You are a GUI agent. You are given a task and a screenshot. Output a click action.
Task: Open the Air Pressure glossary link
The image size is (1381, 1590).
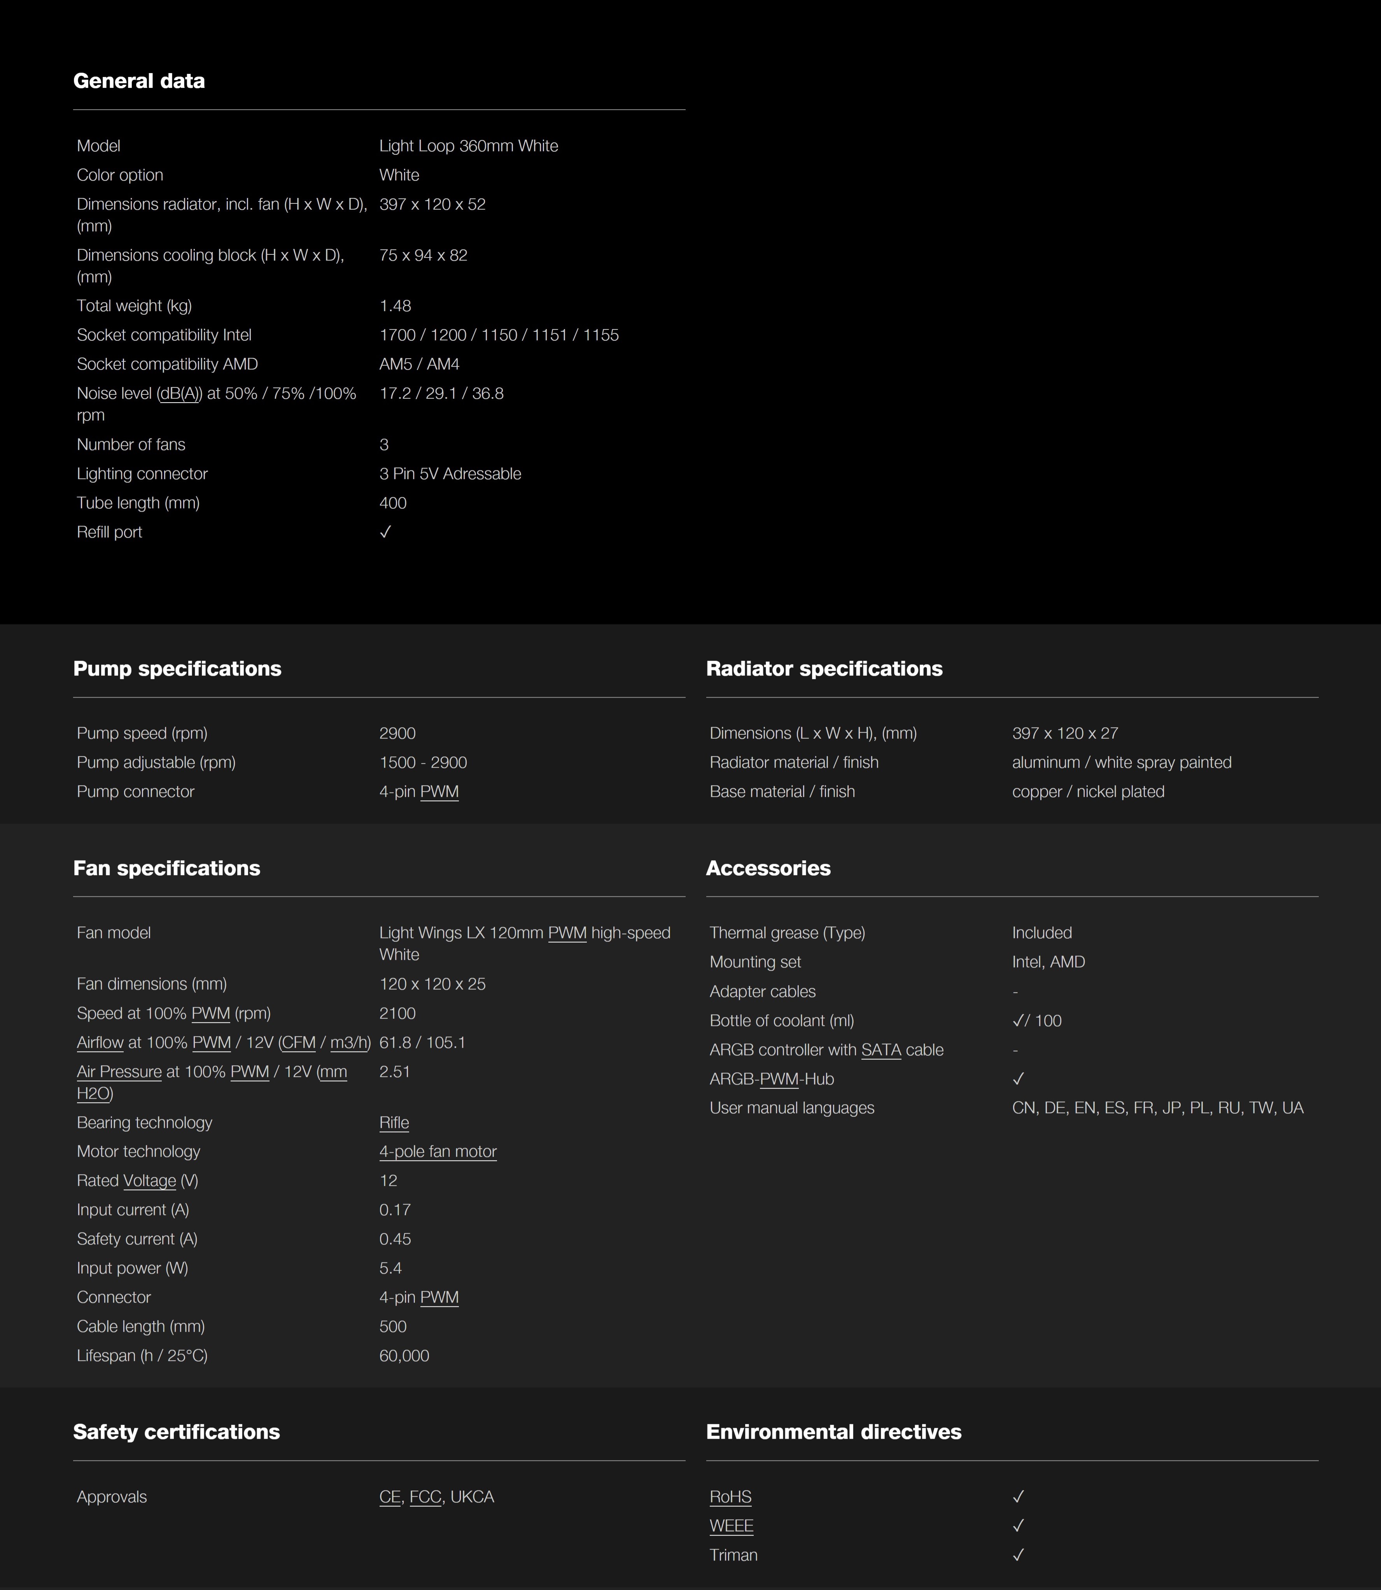[x=119, y=1072]
